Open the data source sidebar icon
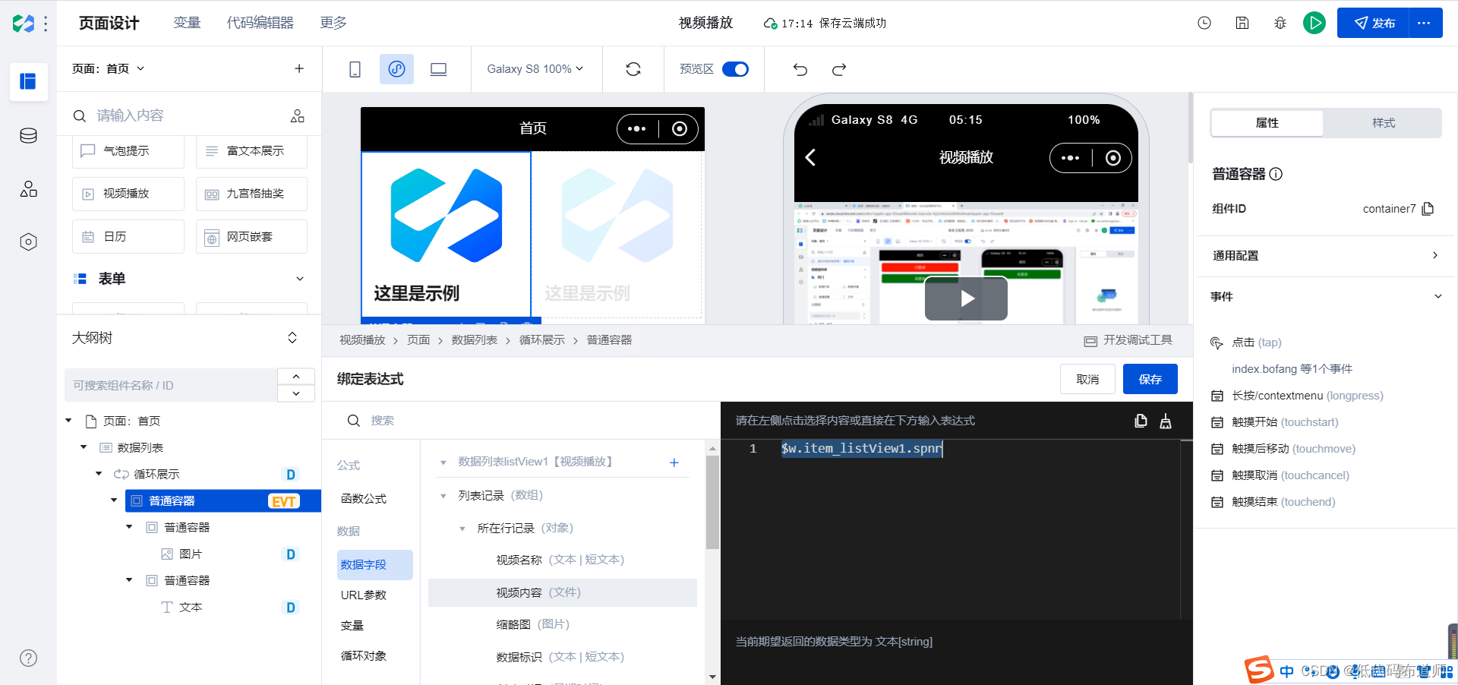The height and width of the screenshot is (685, 1458). [28, 136]
